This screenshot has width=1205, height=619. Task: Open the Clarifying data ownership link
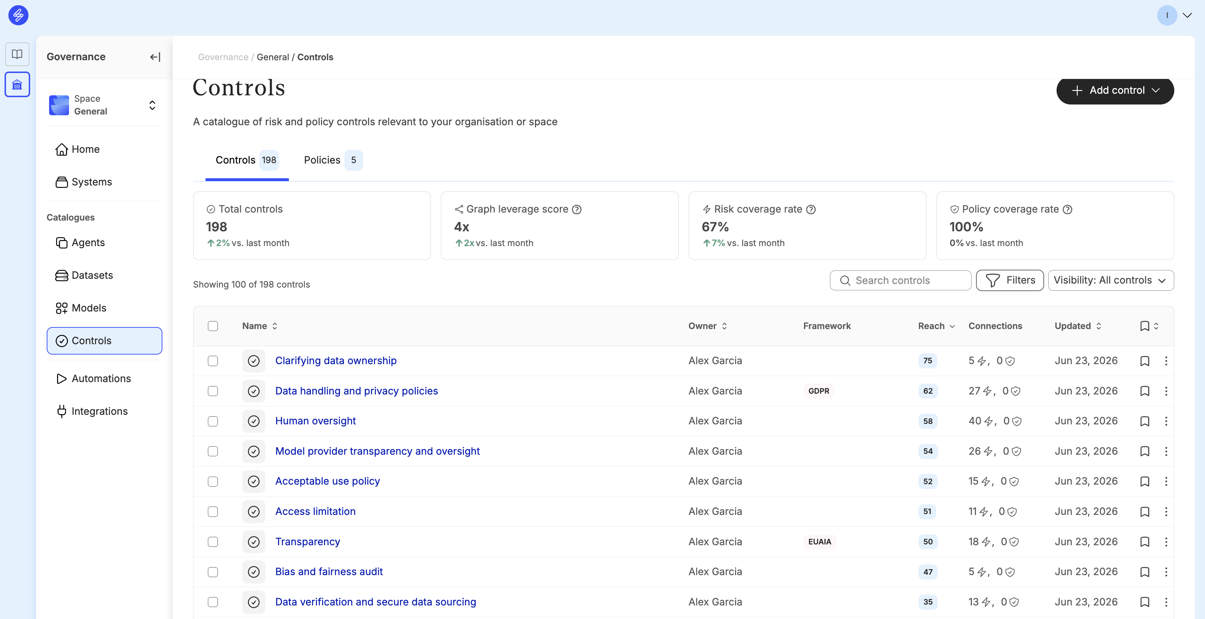(x=336, y=361)
